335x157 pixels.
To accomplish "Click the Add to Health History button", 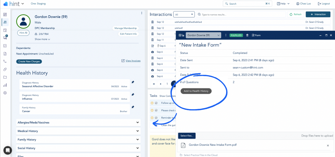I will click(x=196, y=91).
